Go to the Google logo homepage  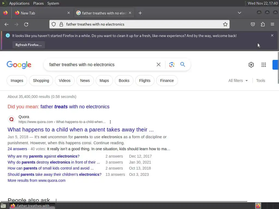pyautogui.click(x=19, y=65)
